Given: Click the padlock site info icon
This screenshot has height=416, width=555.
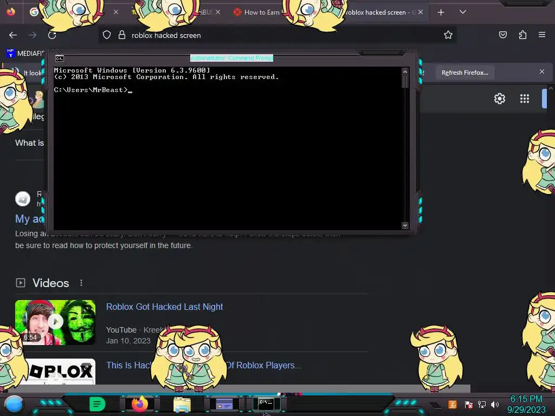Looking at the screenshot, I should (x=122, y=35).
